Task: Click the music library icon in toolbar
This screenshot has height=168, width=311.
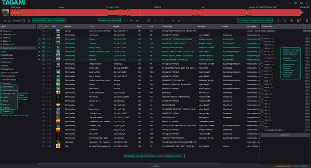Action: coord(5,21)
